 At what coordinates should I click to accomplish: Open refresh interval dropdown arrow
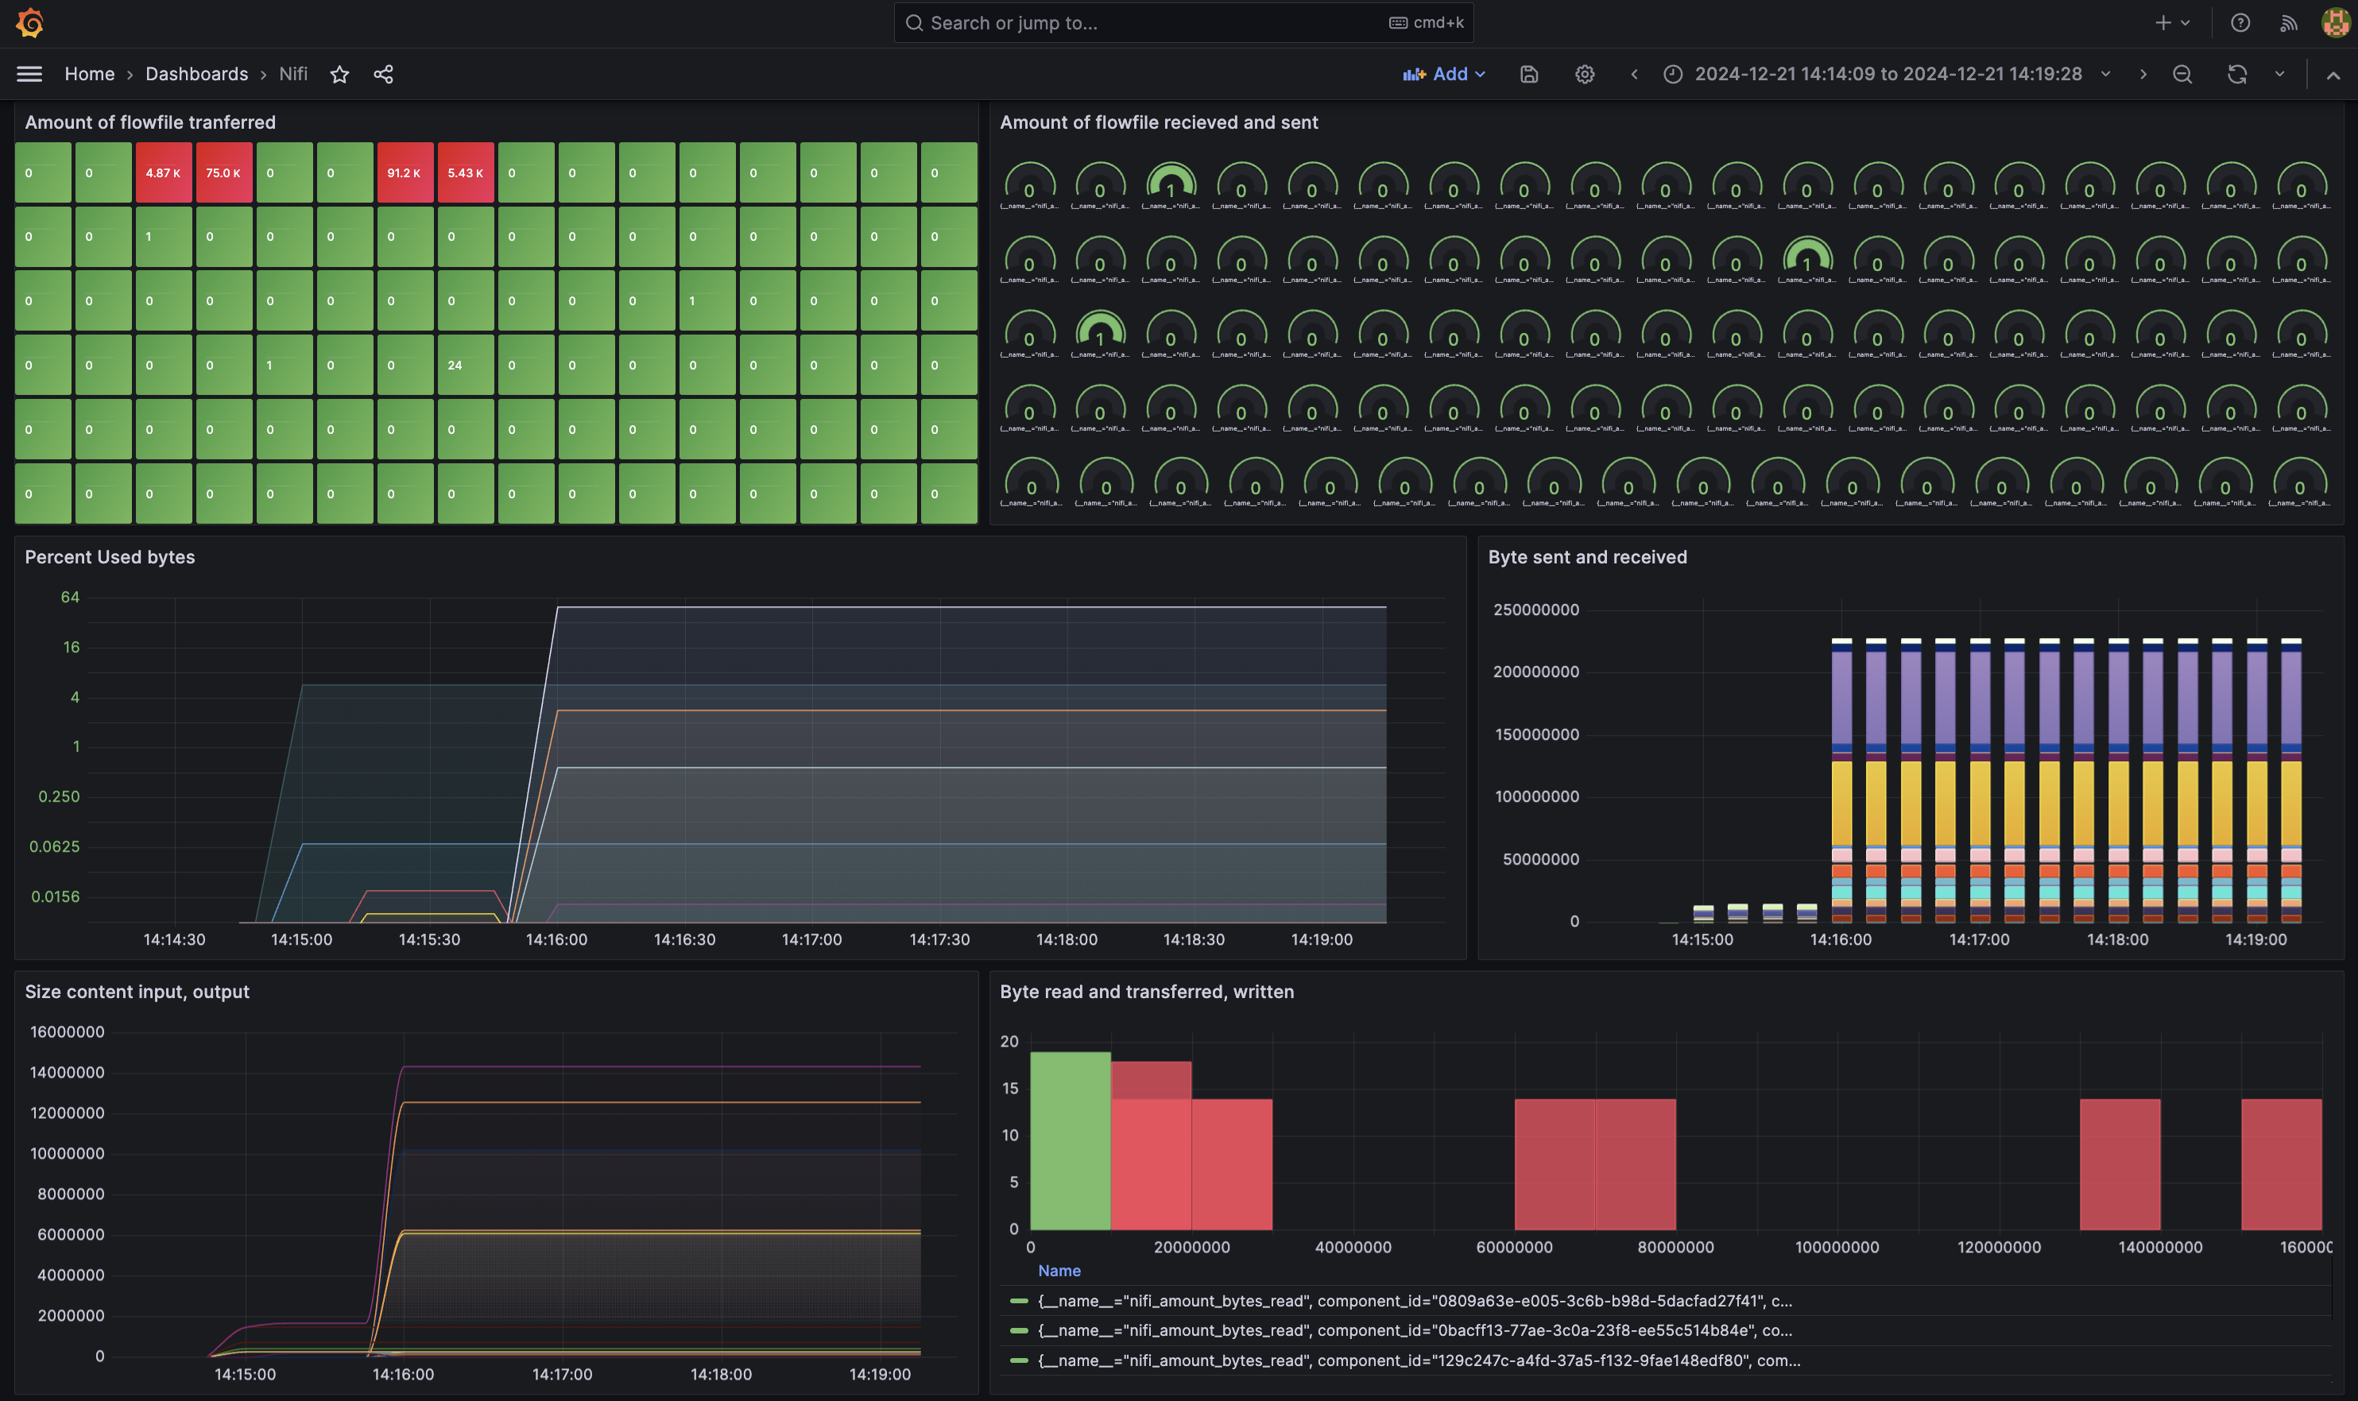[x=2279, y=74]
